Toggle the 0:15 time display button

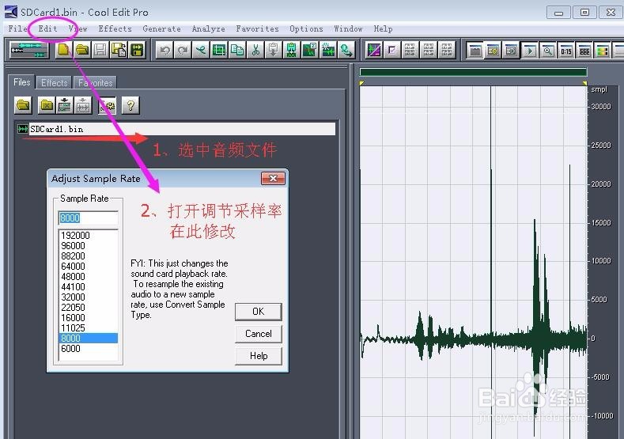tap(566, 51)
